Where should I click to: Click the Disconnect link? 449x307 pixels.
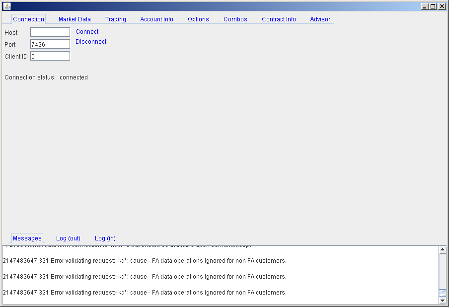click(91, 42)
